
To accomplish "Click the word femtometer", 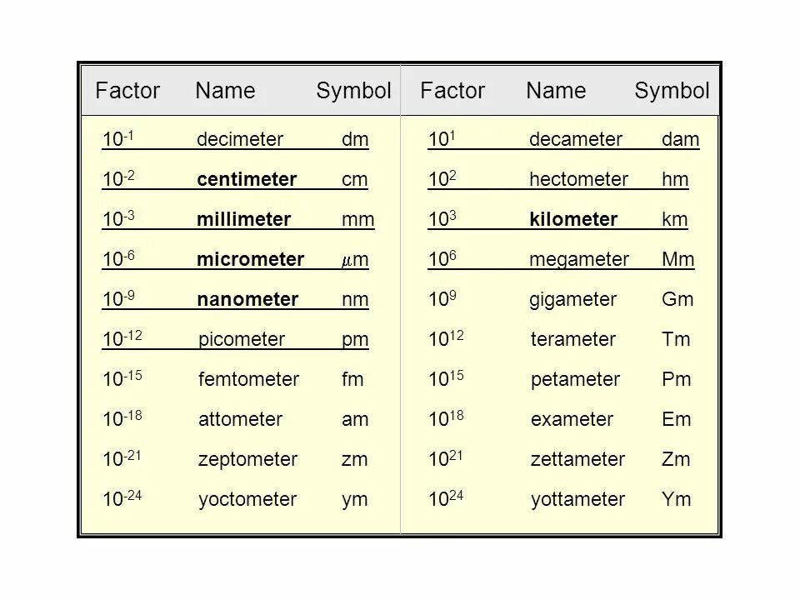I will pyautogui.click(x=248, y=380).
